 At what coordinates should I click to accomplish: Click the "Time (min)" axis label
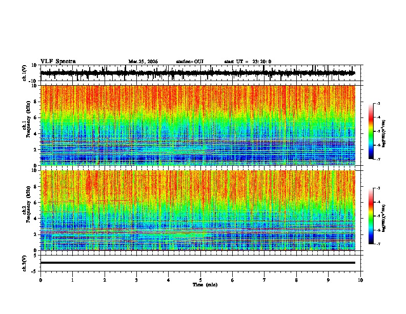tap(205, 285)
